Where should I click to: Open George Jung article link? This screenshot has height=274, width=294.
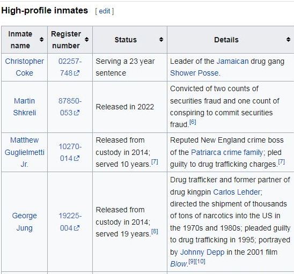click(x=24, y=222)
